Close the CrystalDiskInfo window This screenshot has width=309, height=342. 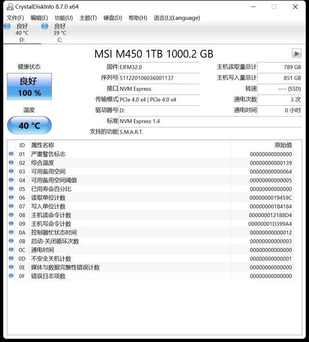295,7
